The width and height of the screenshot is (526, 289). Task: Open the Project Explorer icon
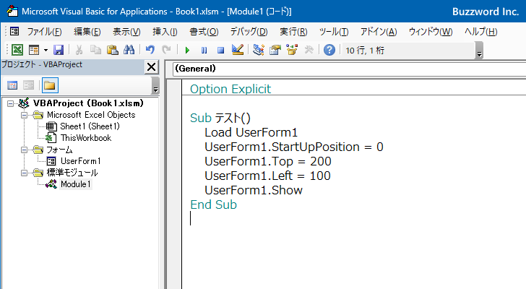[x=259, y=50]
